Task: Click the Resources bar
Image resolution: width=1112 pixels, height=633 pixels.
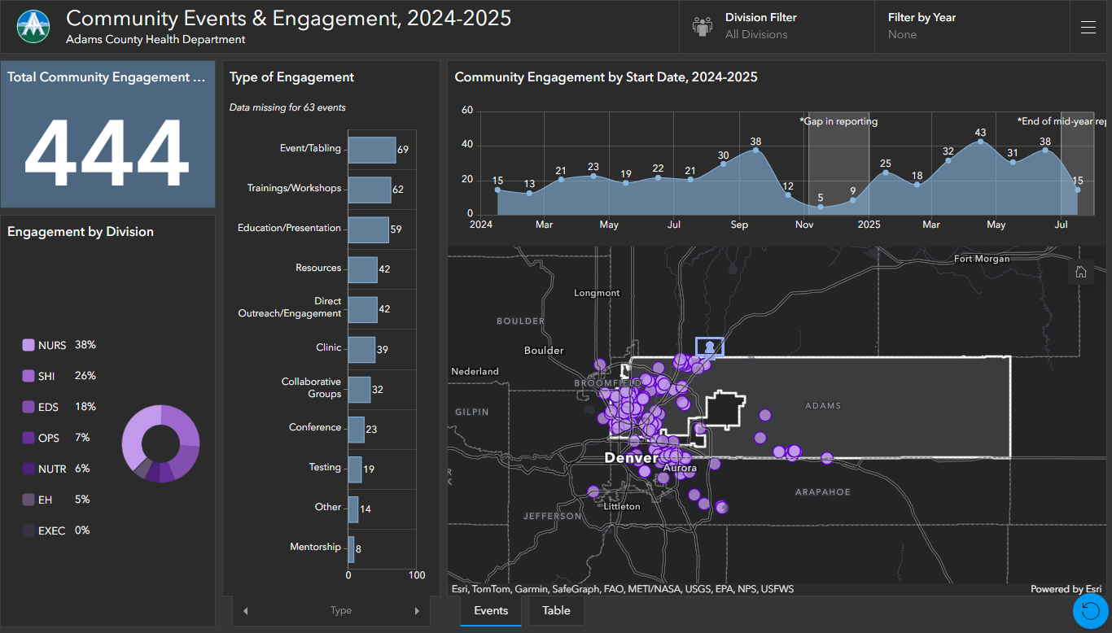Action: pos(363,269)
